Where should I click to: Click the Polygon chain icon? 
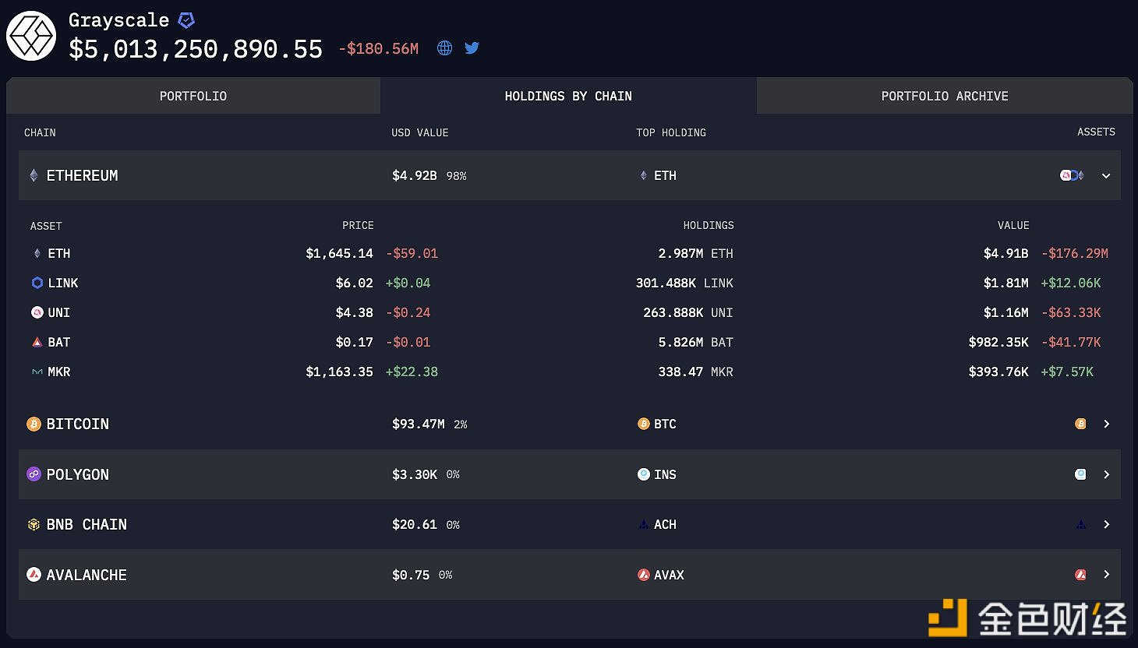pos(34,474)
